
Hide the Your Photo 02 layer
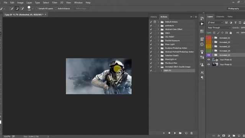[x=209, y=60]
